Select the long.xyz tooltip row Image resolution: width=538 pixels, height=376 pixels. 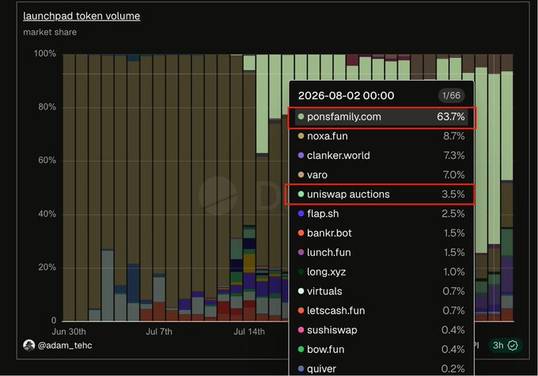(381, 272)
